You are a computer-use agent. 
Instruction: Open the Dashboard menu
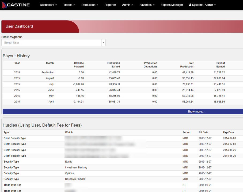(48, 5)
